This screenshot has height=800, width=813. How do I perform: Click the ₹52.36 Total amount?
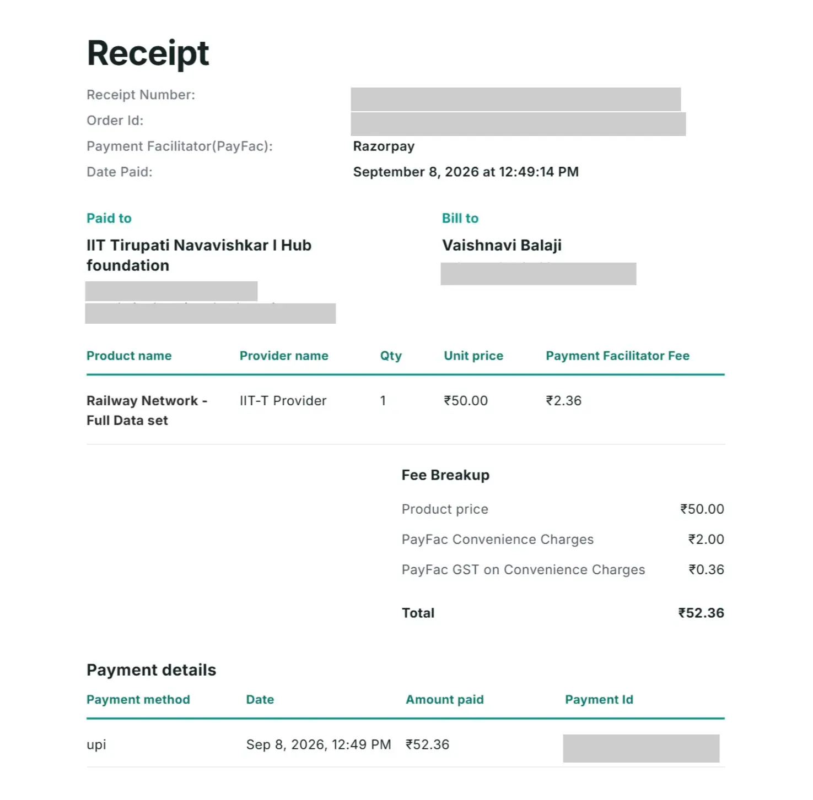tap(701, 613)
